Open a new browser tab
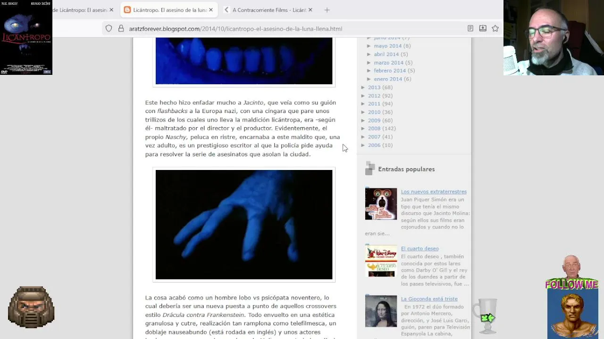The height and width of the screenshot is (339, 604). coord(327,10)
